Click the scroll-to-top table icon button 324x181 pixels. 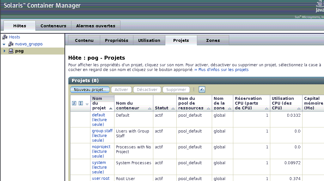pos(202,90)
